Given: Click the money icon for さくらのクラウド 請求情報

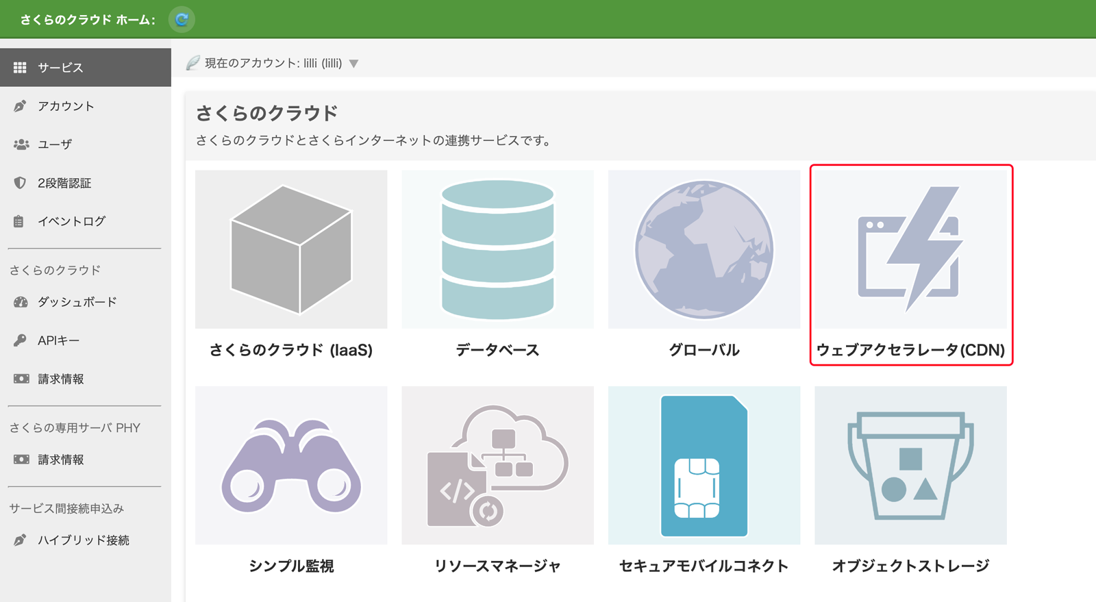Looking at the screenshot, I should click(21, 379).
